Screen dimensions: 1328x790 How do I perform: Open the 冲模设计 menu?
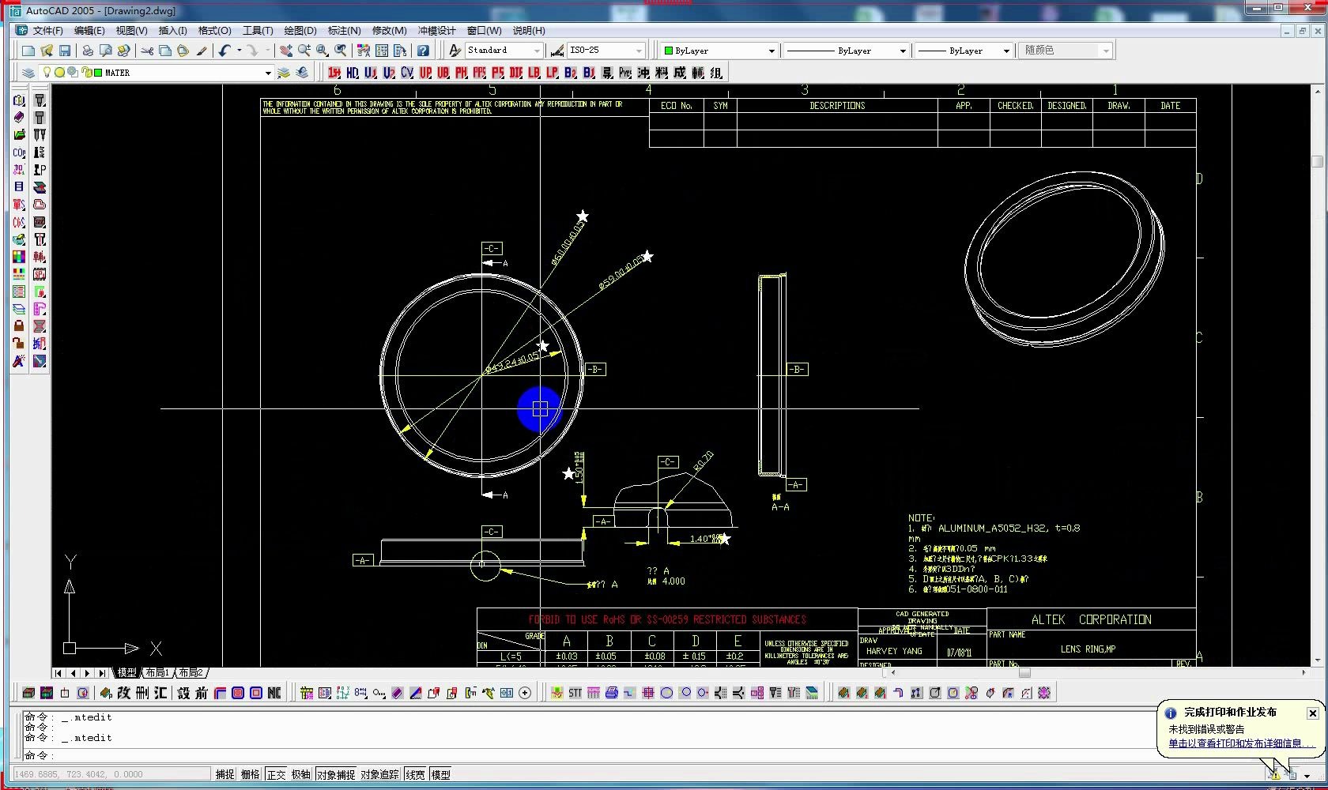(x=436, y=31)
